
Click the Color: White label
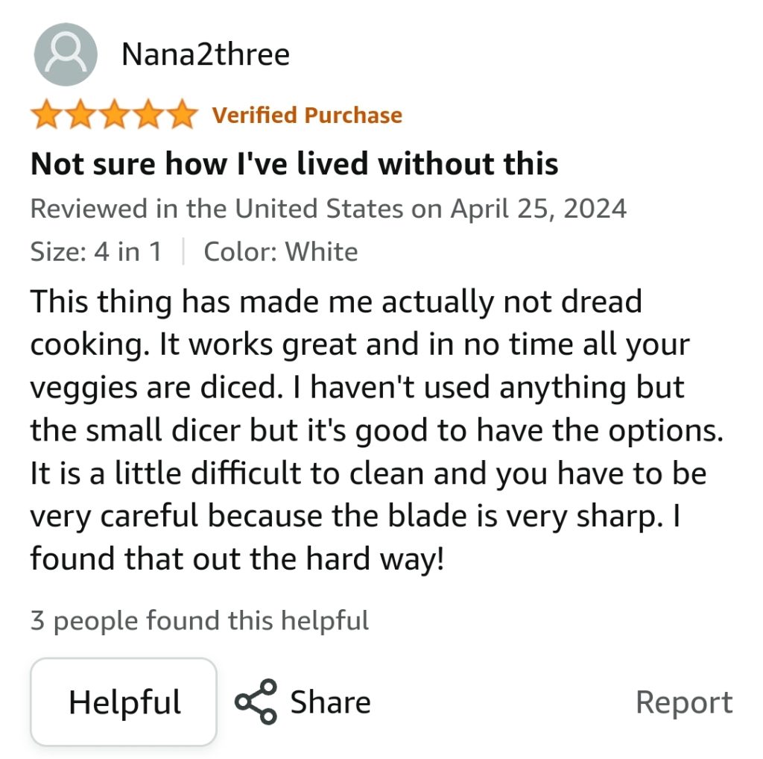click(281, 252)
